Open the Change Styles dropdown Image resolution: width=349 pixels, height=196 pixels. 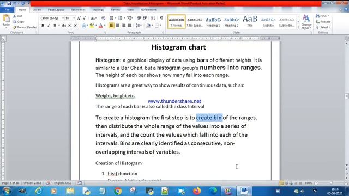(306, 22)
